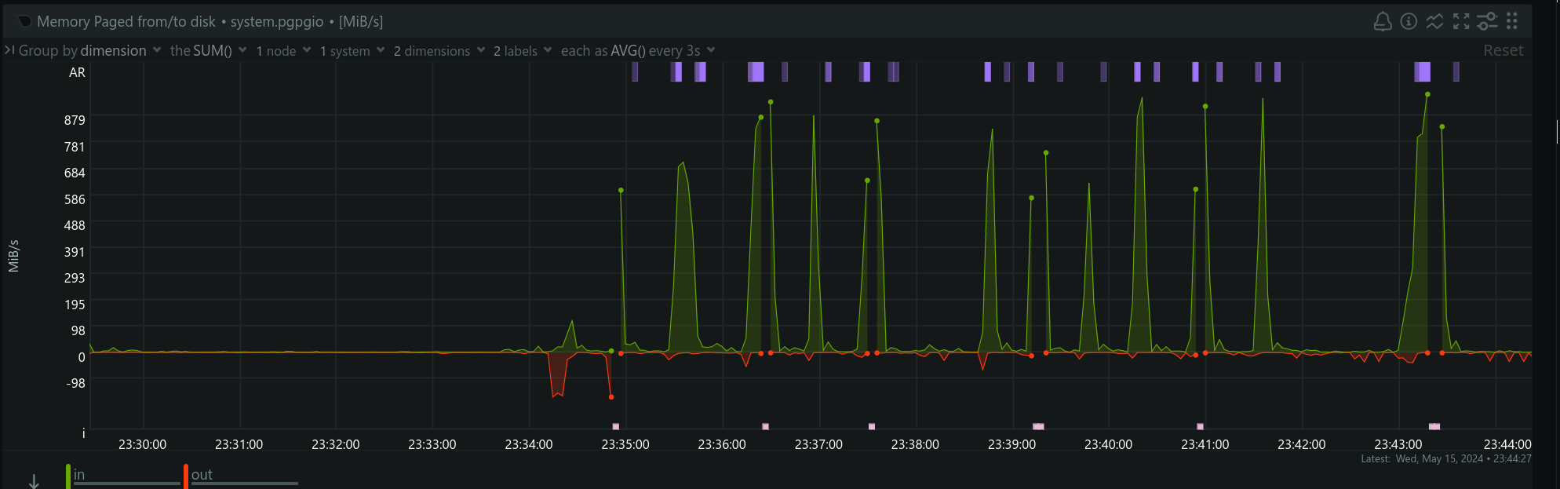The width and height of the screenshot is (1560, 489).
Task: Toggle the AR anomaly rate row label
Action: (77, 72)
